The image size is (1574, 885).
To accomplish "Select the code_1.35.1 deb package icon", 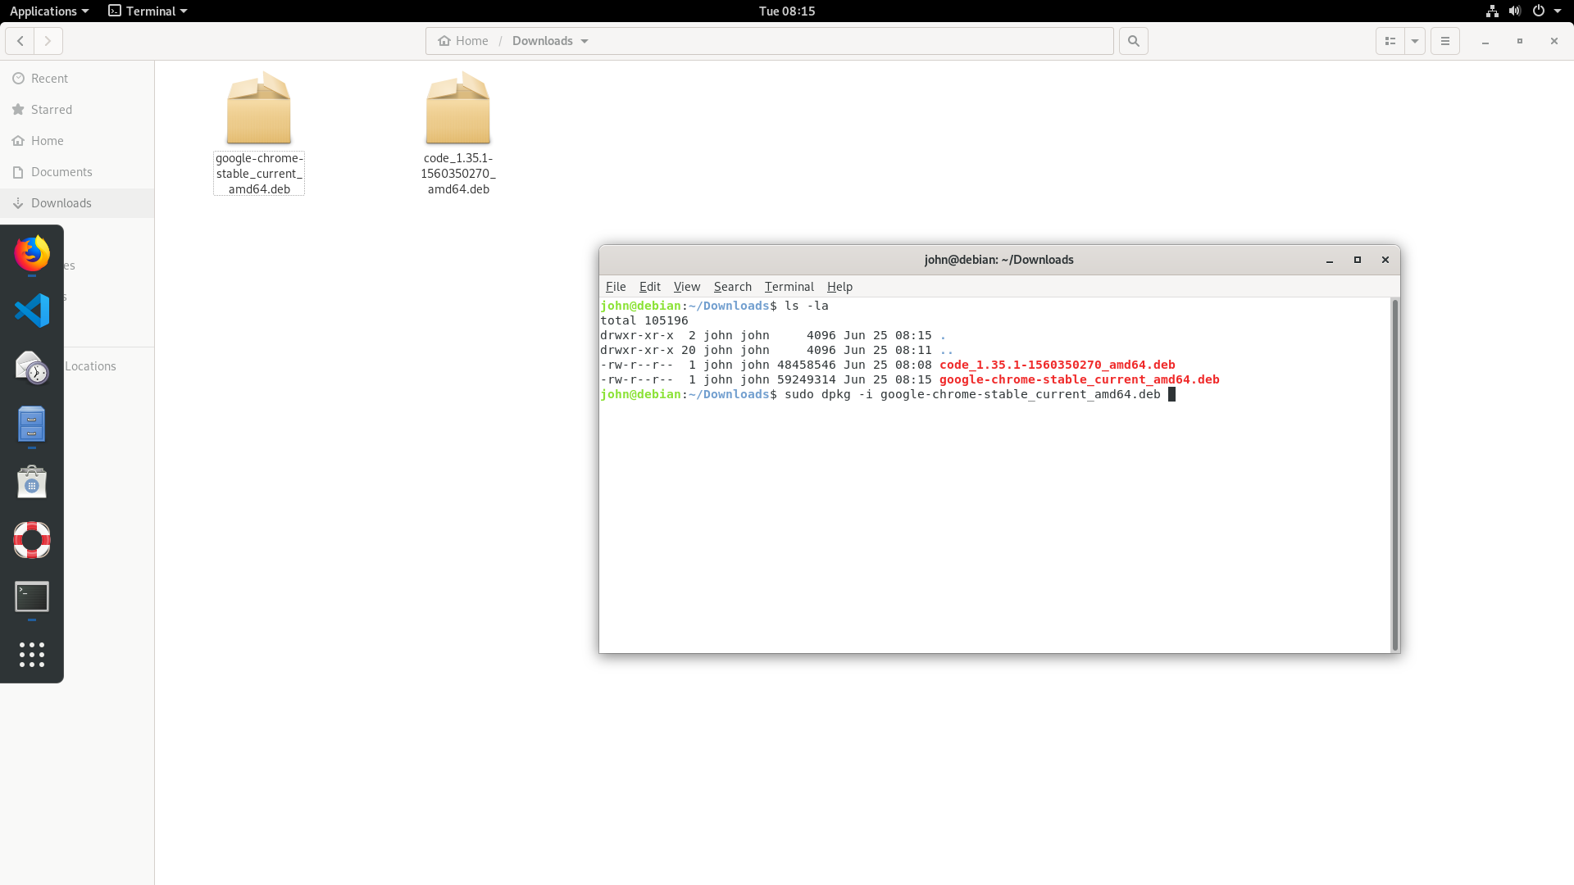I will point(458,108).
